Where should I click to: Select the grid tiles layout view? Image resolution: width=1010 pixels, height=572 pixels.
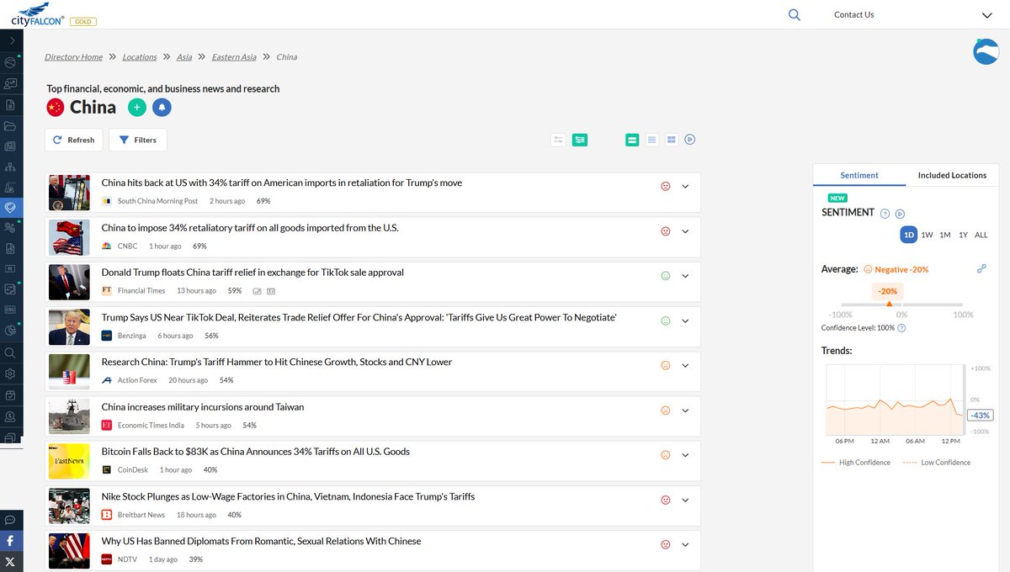click(x=672, y=140)
